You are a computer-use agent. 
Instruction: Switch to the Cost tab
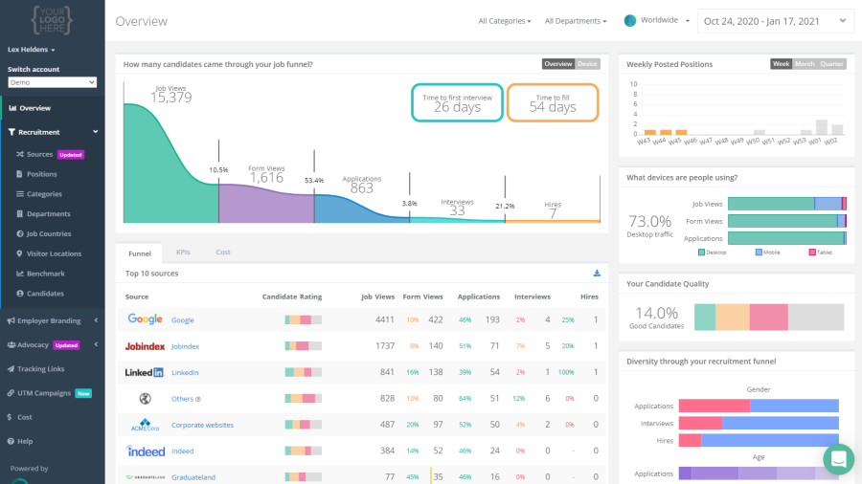coord(223,253)
